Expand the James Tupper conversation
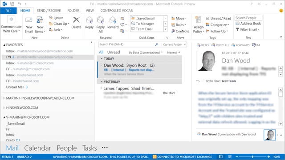Screen dimensions: 285x160 pyautogui.click(x=102, y=88)
